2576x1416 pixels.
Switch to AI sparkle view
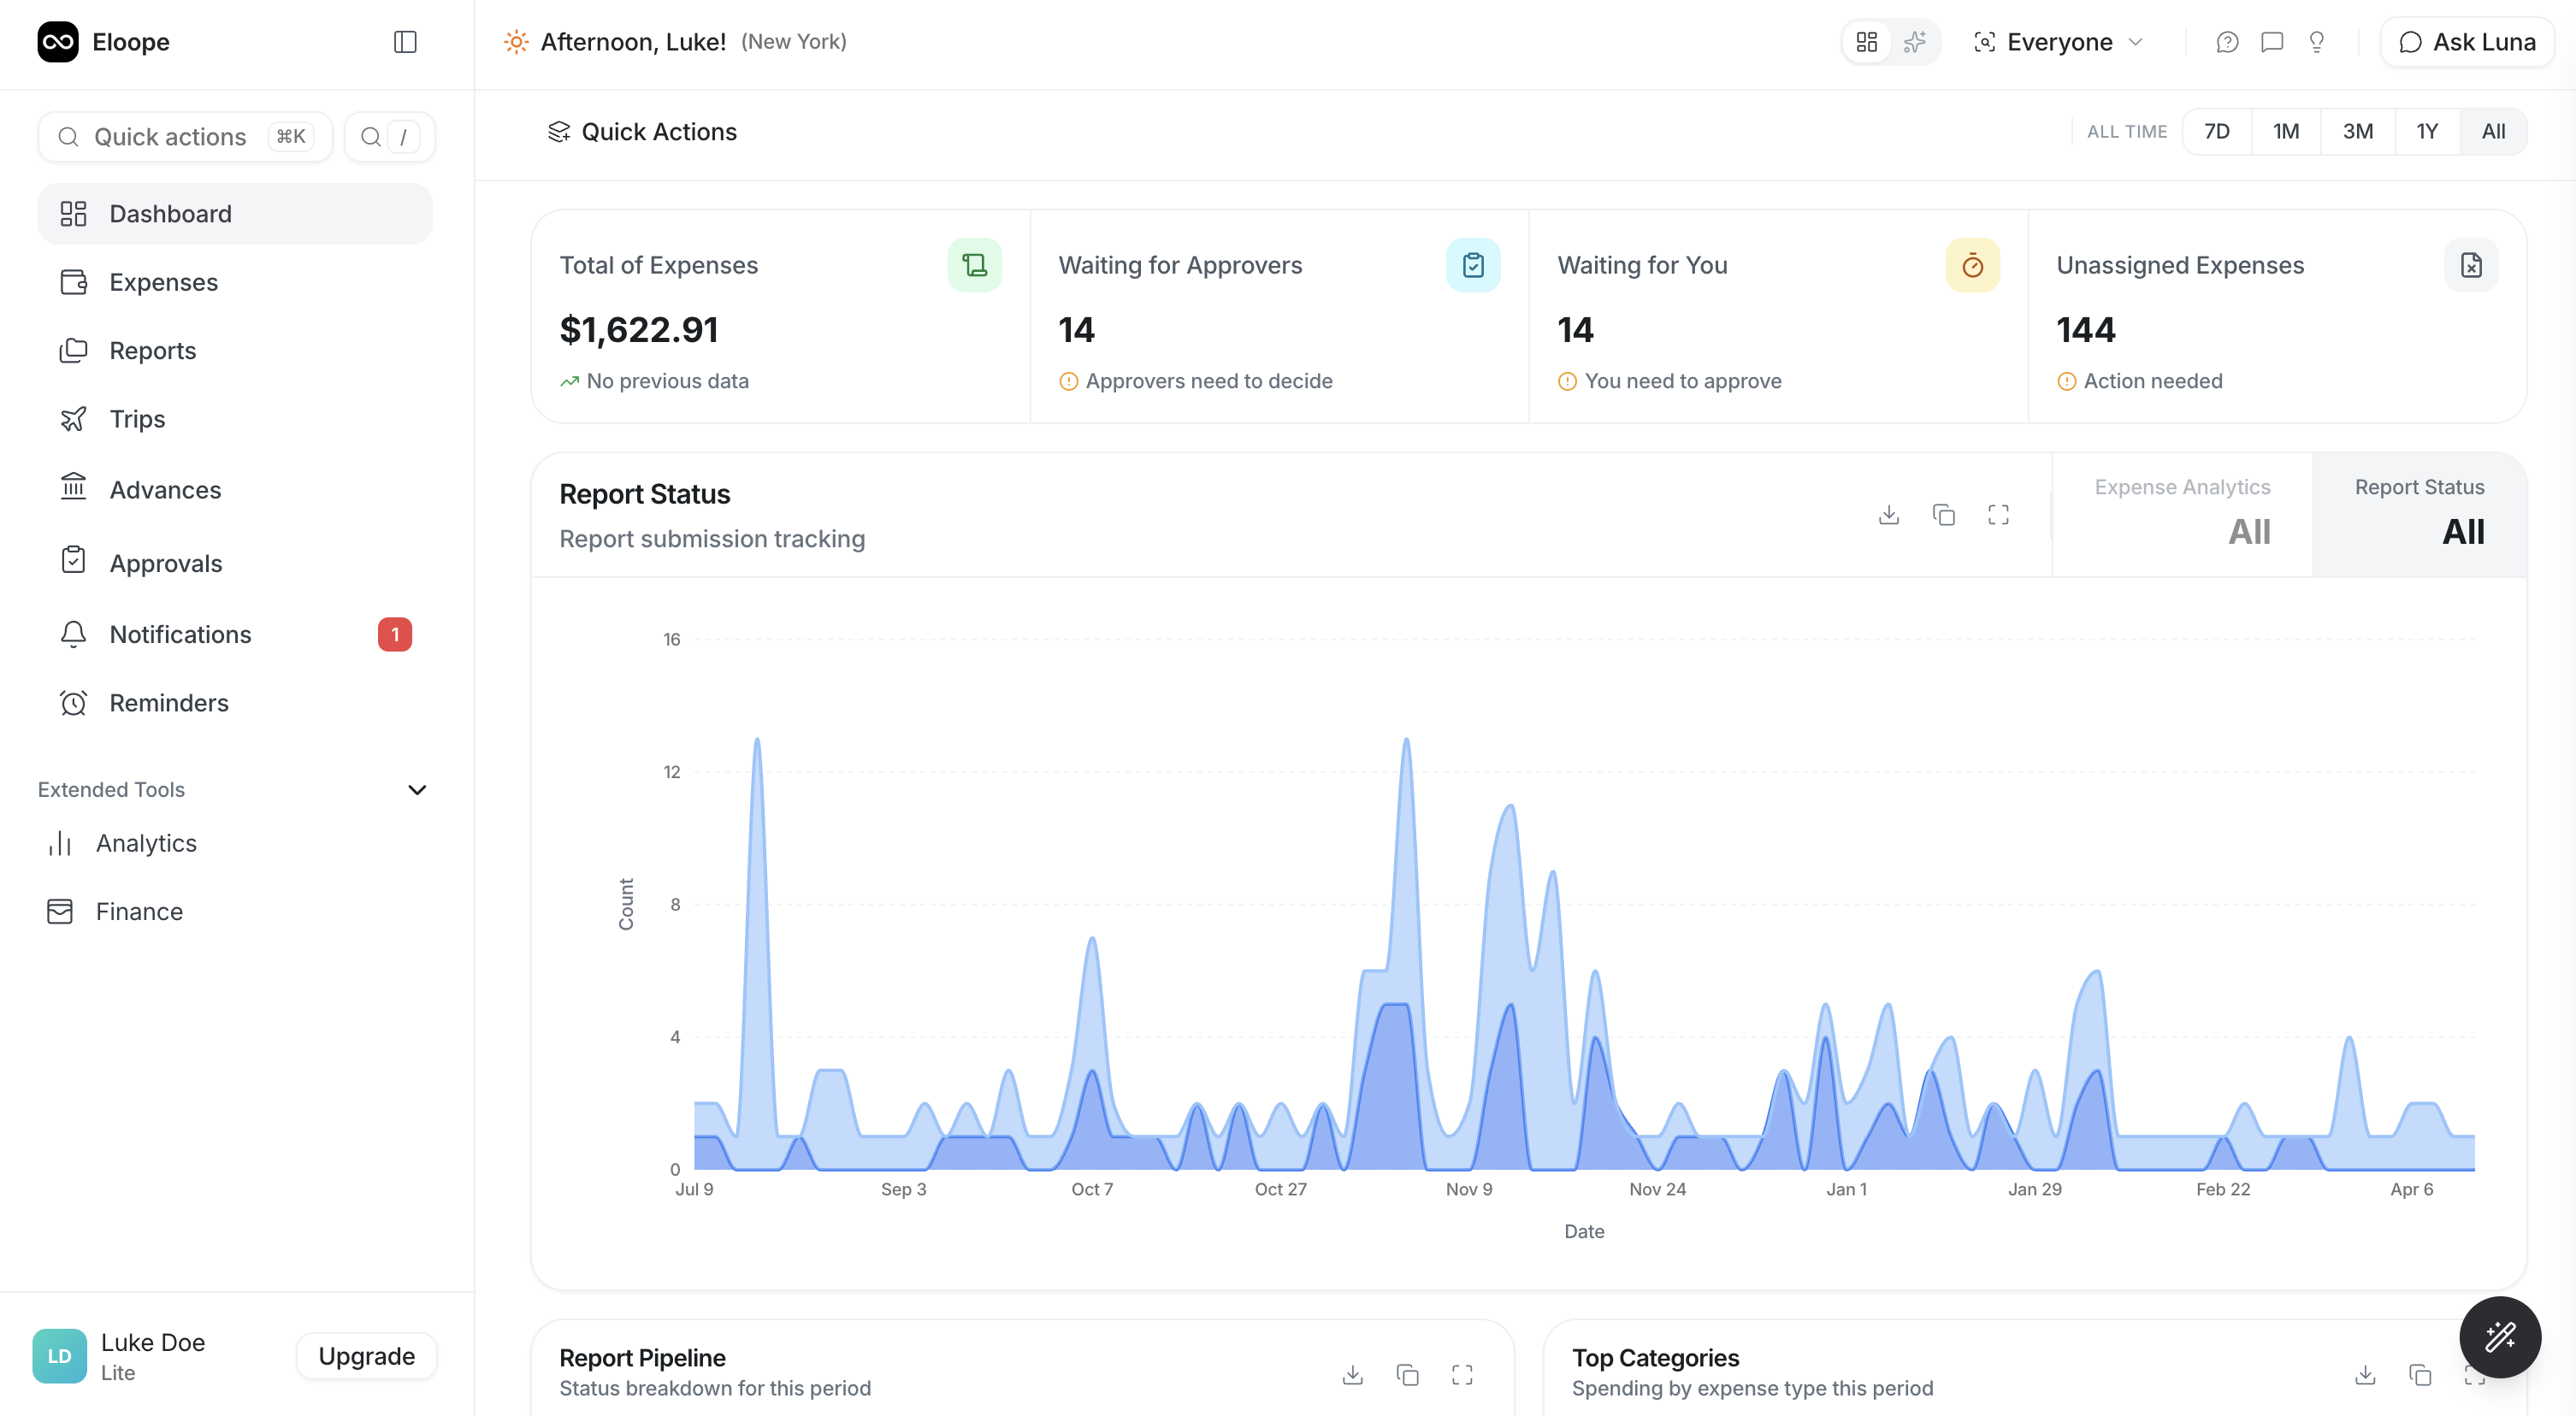coord(1914,42)
